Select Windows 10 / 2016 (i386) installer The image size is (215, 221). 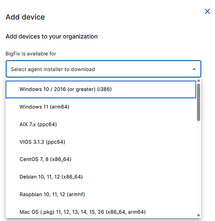tap(101, 89)
